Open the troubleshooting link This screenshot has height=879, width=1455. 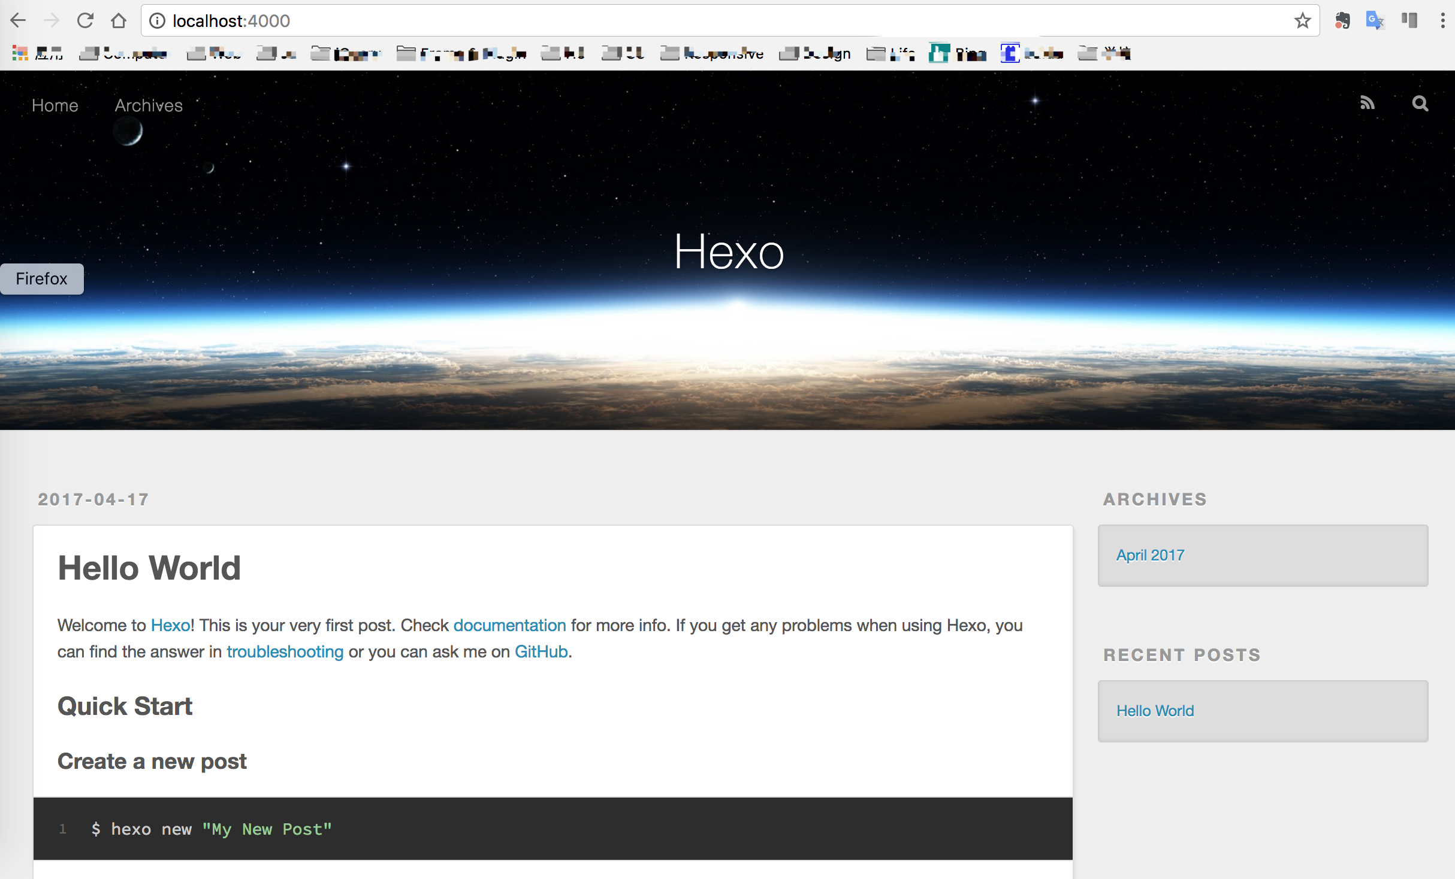[x=285, y=651]
